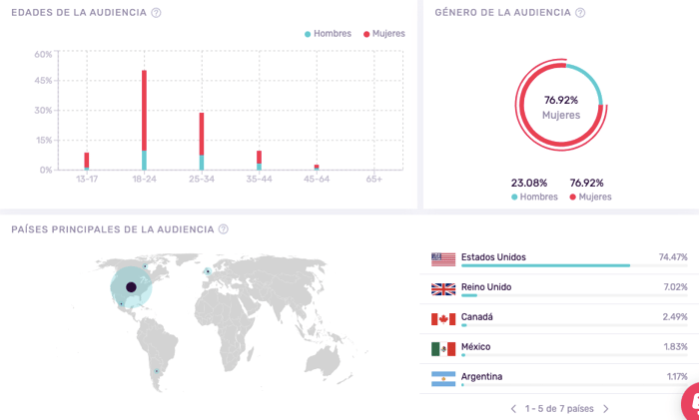
Task: Go to next page of countries
Action: [x=605, y=409]
